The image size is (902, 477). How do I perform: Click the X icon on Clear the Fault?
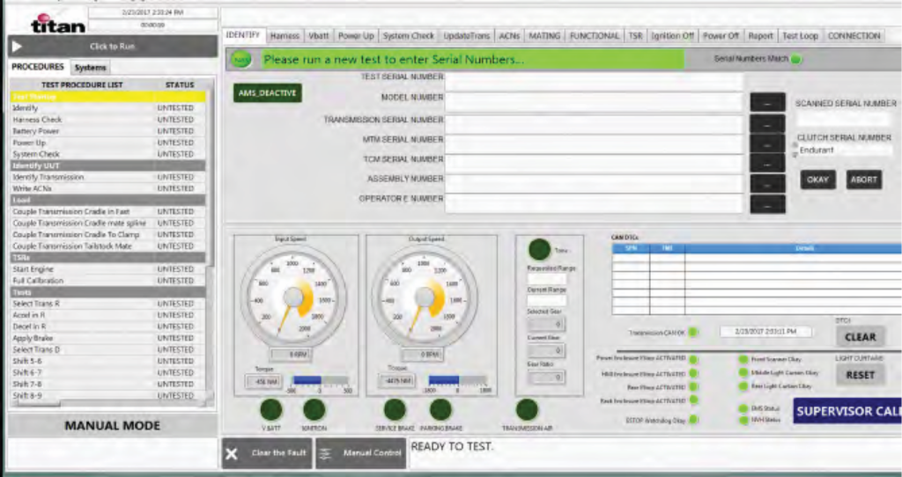point(232,453)
